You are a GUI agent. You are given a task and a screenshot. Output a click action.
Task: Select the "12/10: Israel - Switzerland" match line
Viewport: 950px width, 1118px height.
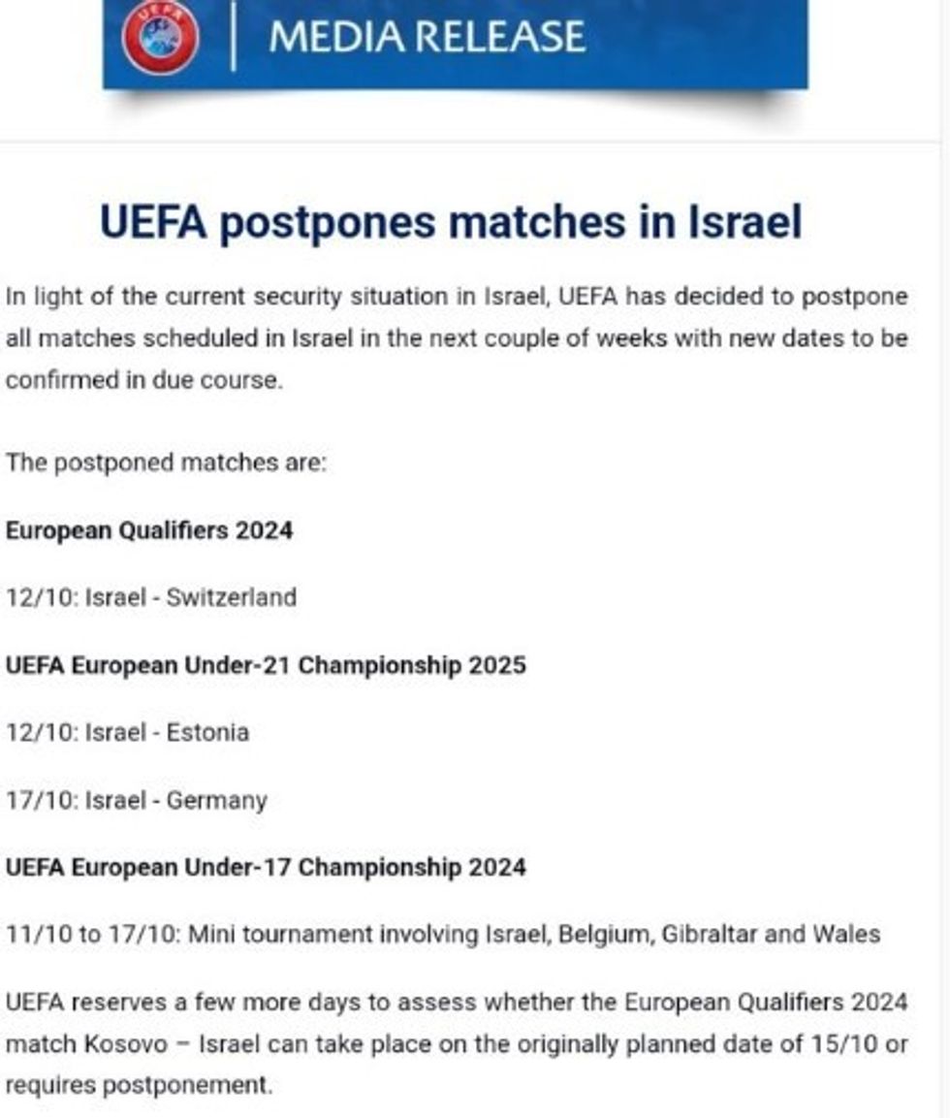pyautogui.click(x=151, y=597)
